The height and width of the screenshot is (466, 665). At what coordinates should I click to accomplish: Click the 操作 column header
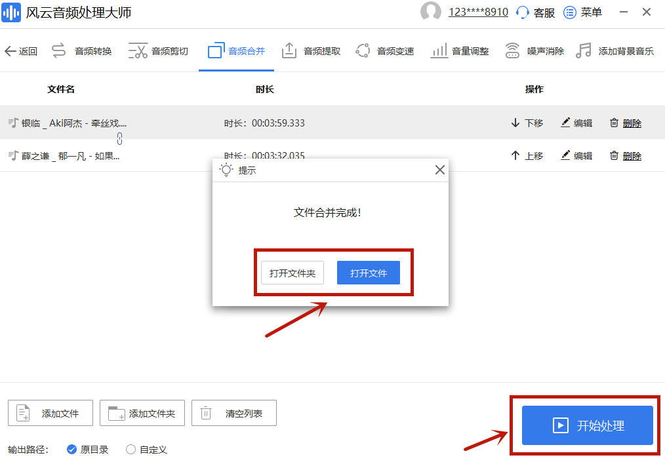pos(534,89)
